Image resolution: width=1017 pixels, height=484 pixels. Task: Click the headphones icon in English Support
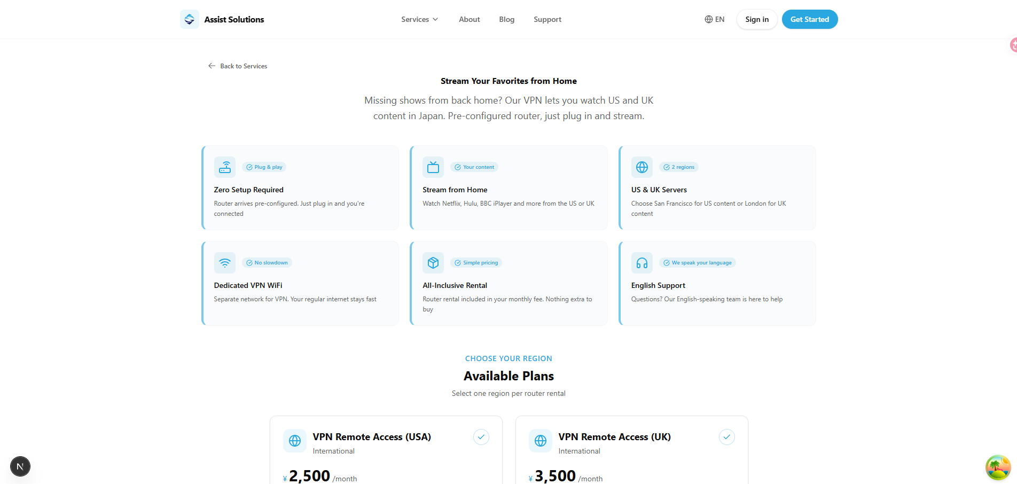[x=642, y=263]
